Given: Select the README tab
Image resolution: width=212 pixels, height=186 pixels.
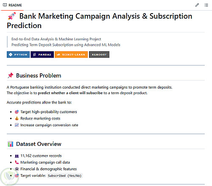Looking at the screenshot, I should 12,5.
